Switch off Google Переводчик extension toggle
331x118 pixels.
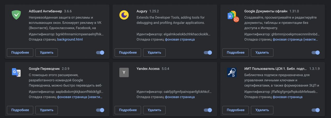point(100,110)
